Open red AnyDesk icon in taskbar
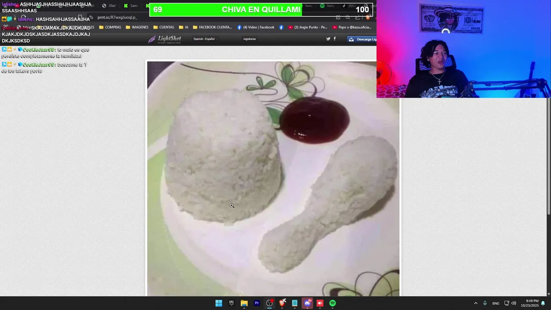Viewport: 551px width, 310px height. pos(320,303)
